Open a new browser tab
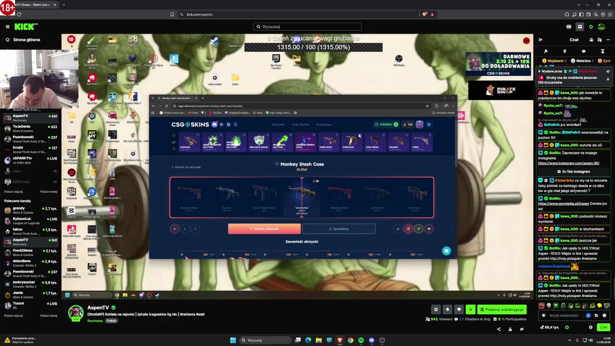 pos(63,5)
